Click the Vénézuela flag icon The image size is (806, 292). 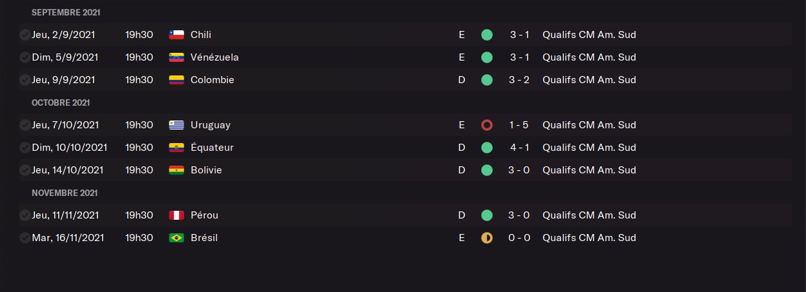pos(176,57)
